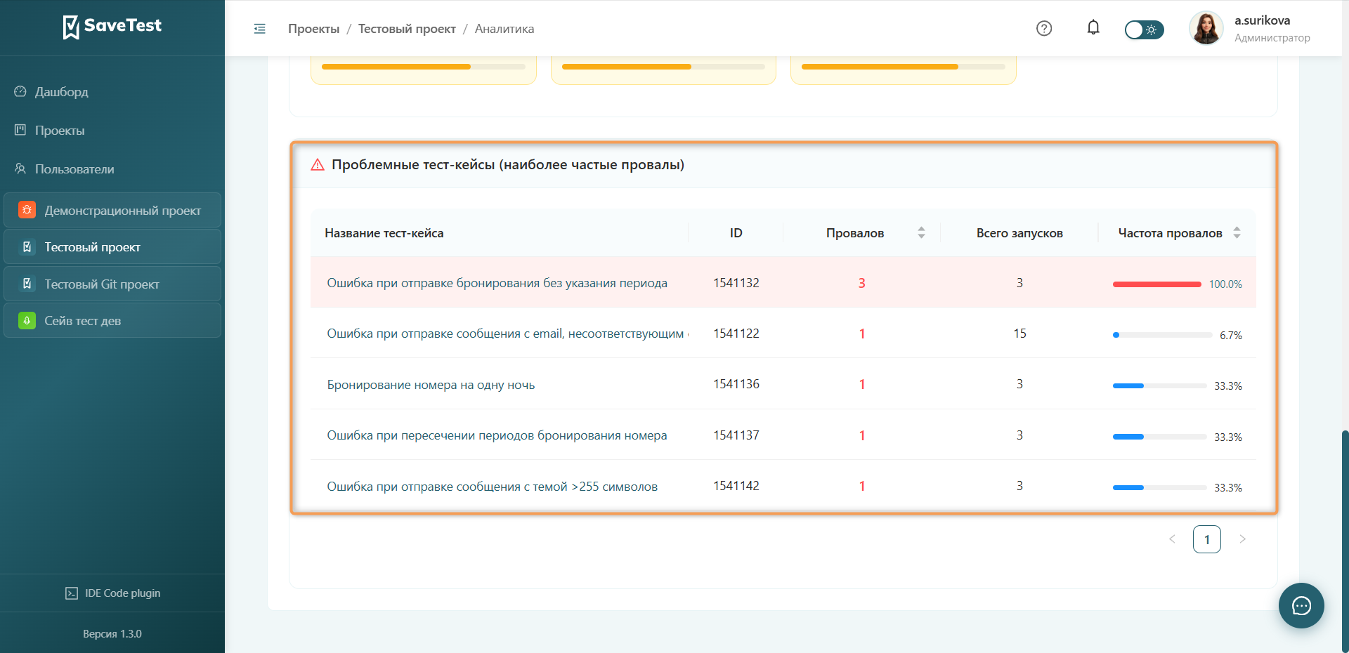This screenshot has width=1349, height=653.
Task: Sort table by Провалов column arrows
Action: point(921,232)
